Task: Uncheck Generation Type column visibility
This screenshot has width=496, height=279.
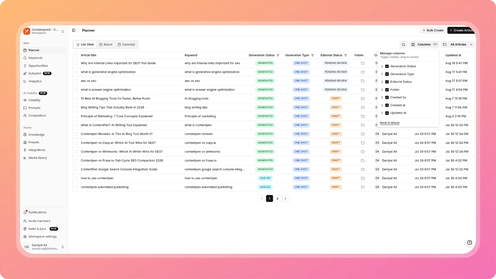Action: point(387,74)
